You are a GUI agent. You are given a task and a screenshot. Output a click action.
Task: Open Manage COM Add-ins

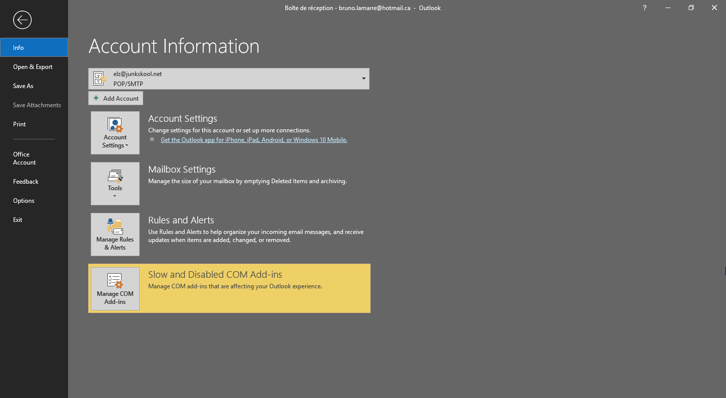[115, 289]
